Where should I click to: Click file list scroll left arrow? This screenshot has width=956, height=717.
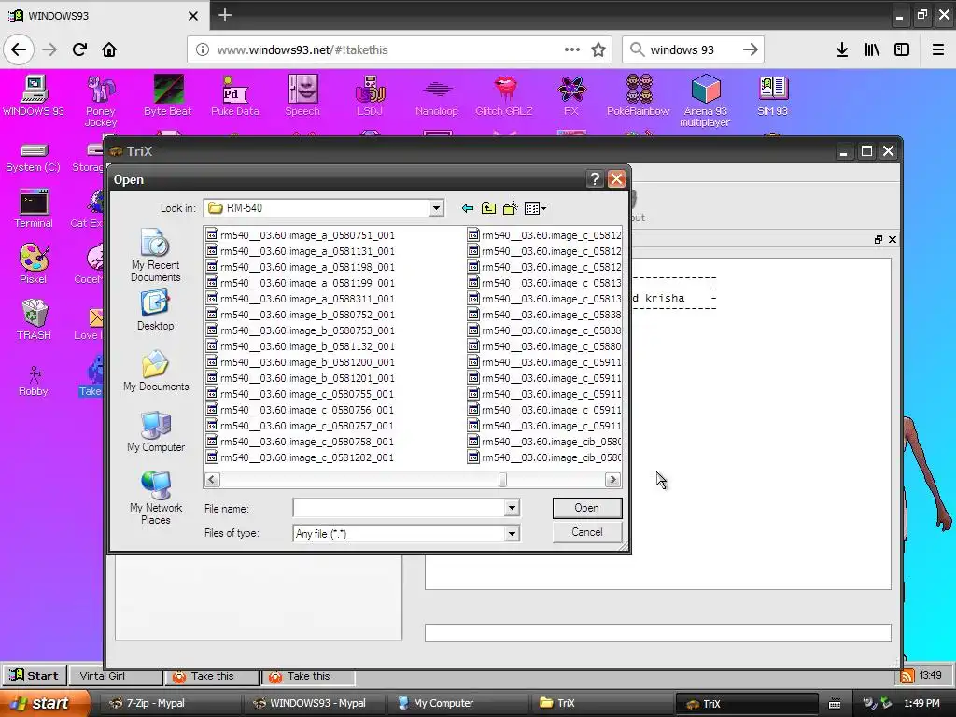[x=212, y=480]
